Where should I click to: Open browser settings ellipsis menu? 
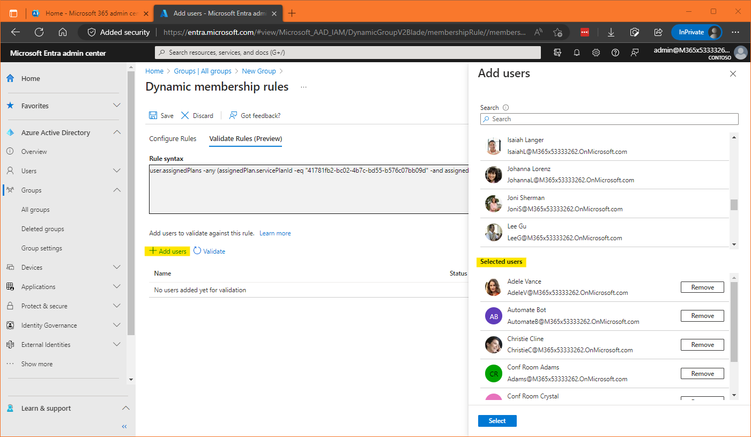click(735, 32)
